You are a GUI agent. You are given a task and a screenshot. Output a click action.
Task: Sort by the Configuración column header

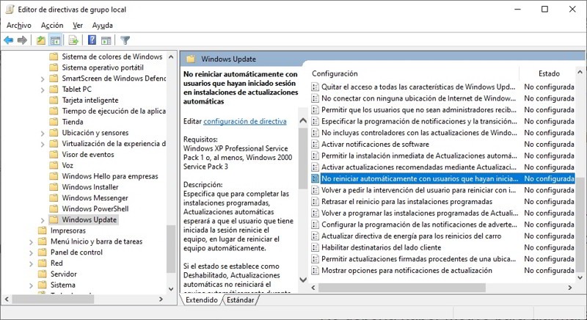[x=335, y=73]
